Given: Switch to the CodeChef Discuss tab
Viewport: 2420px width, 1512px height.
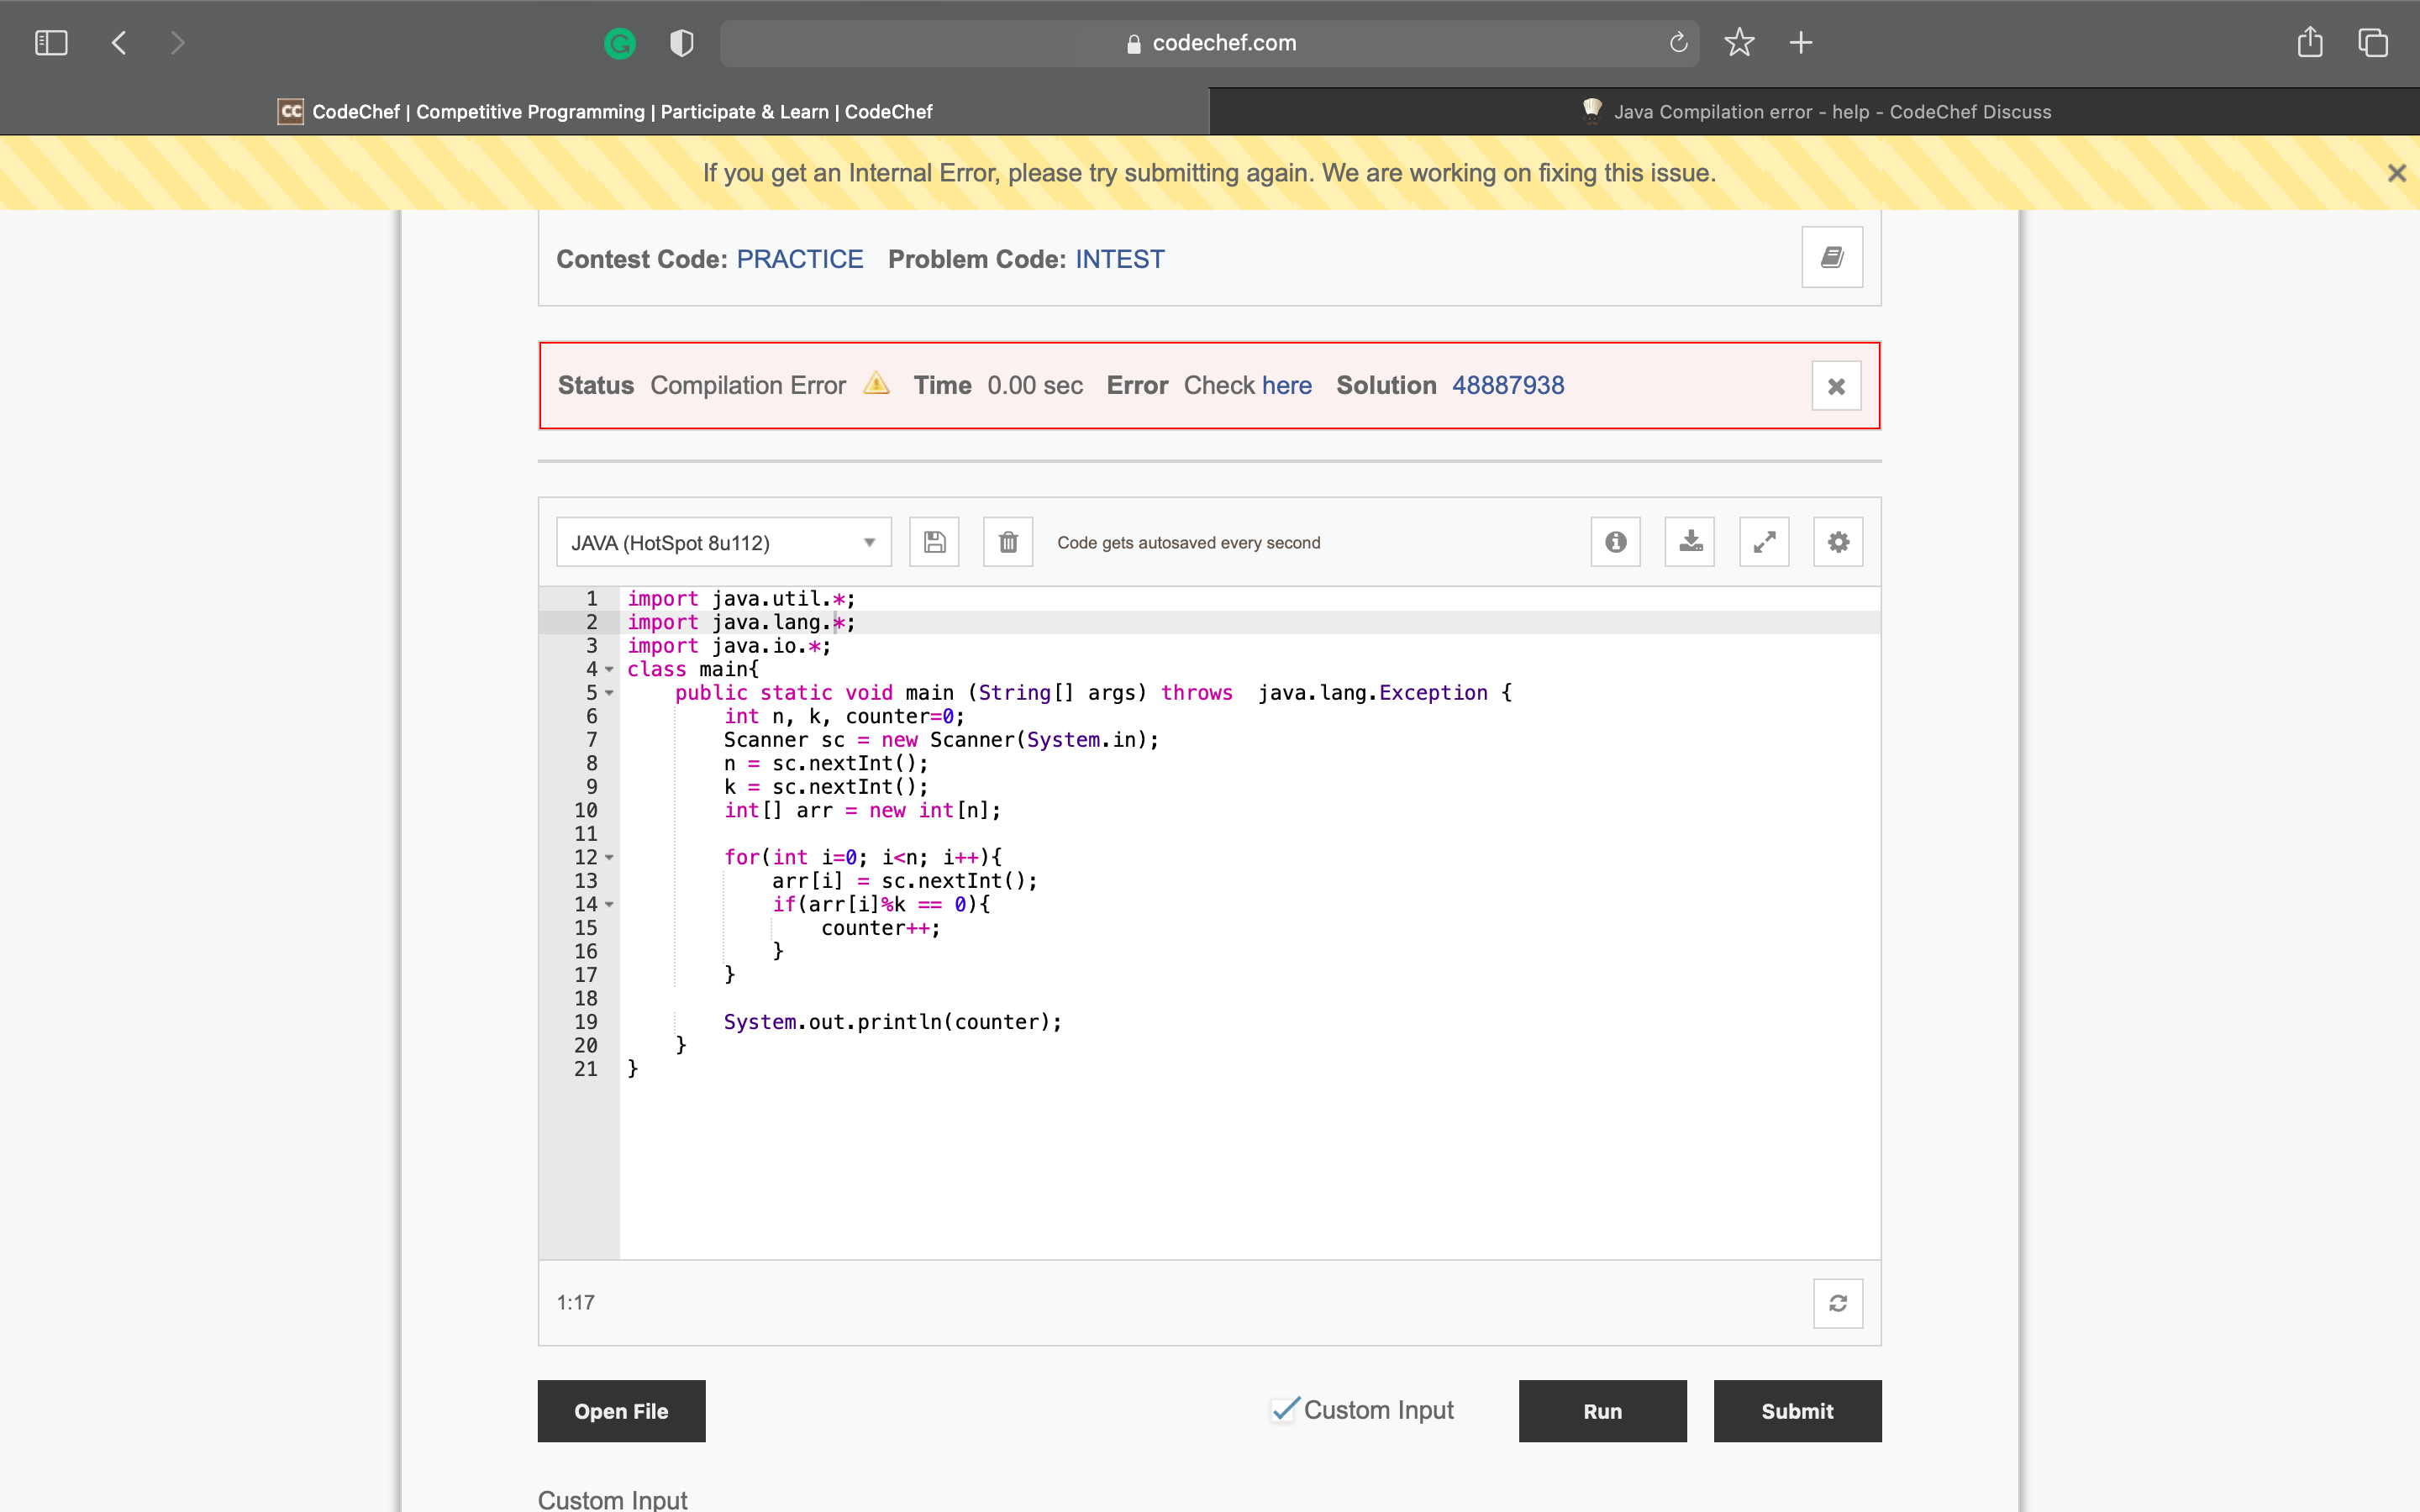Looking at the screenshot, I should (1814, 111).
